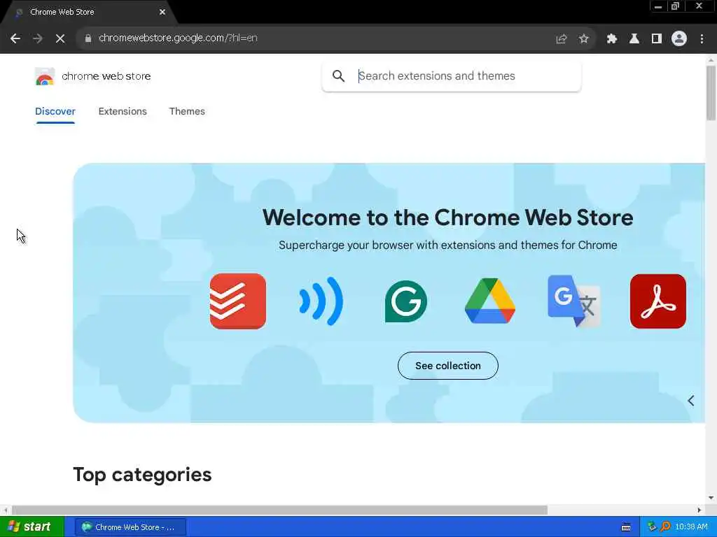The width and height of the screenshot is (717, 537).
Task: Stop loading the page
Action: 60,38
